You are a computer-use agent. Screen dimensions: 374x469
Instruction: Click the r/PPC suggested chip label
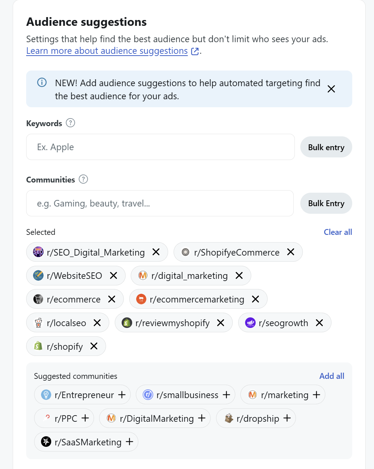click(66, 418)
